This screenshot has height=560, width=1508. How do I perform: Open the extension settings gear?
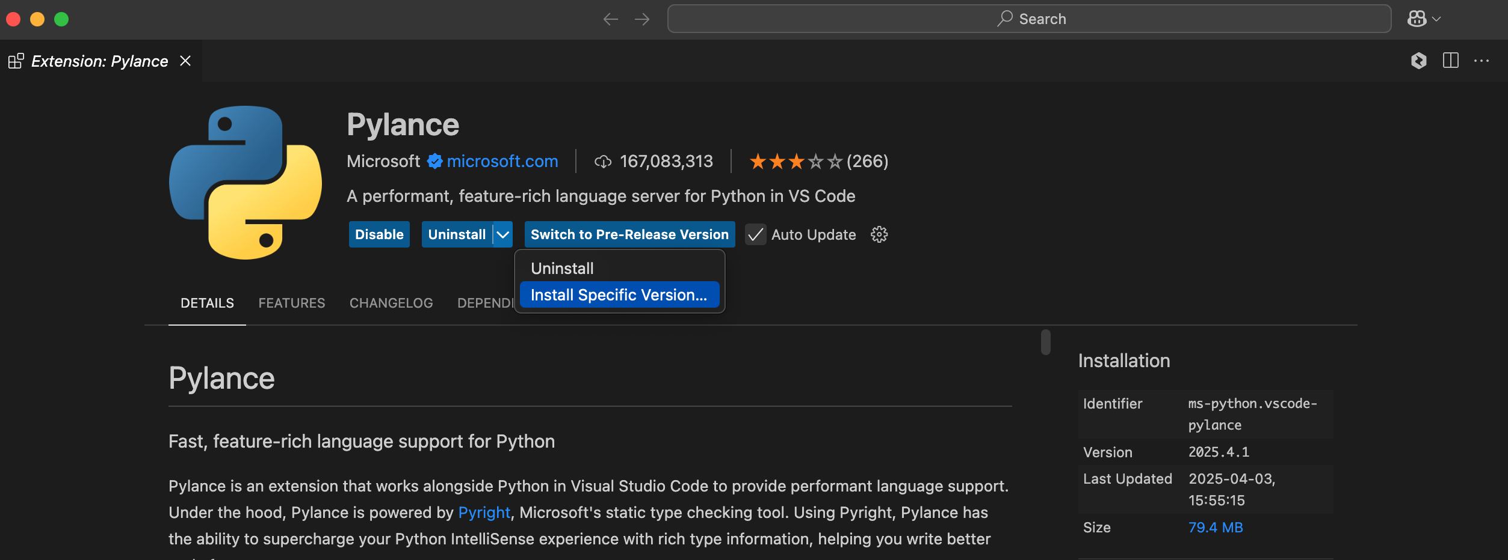click(x=879, y=234)
